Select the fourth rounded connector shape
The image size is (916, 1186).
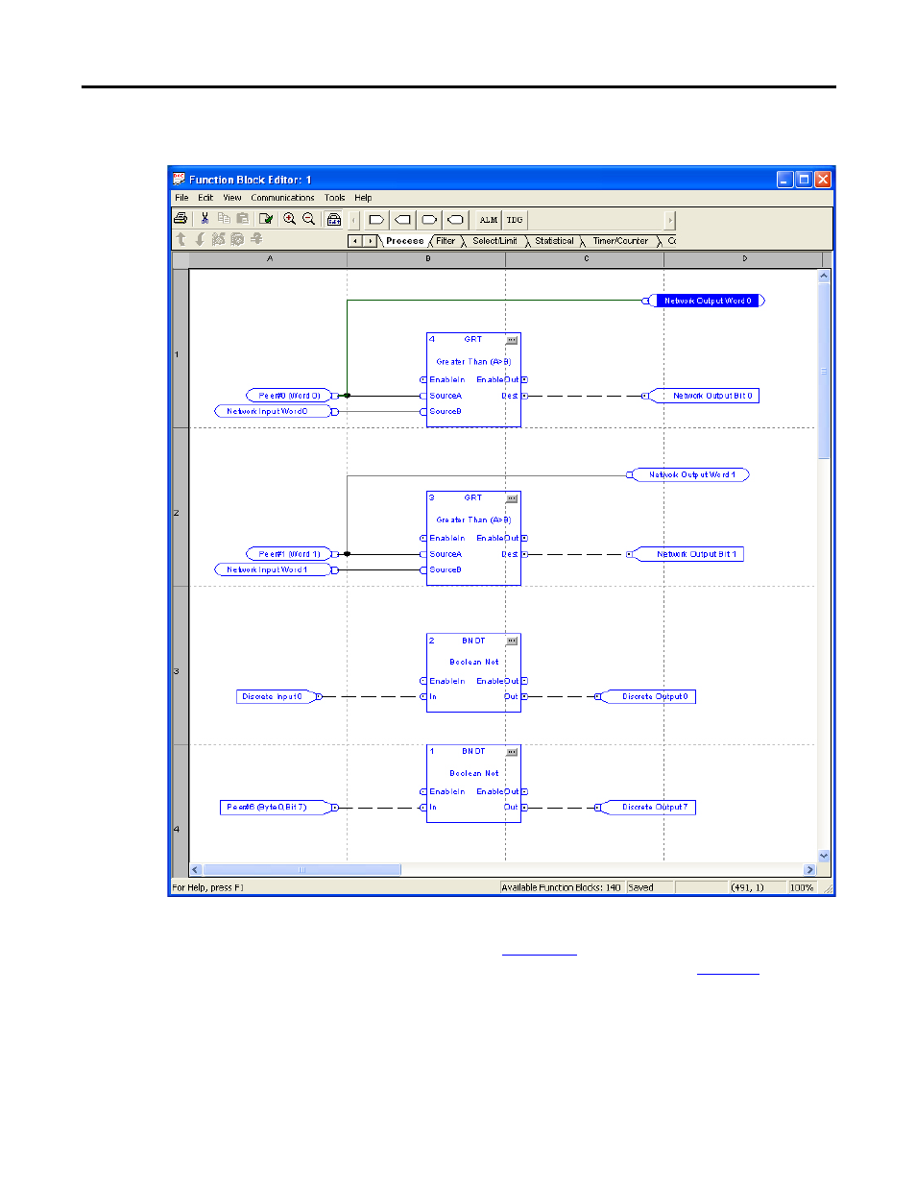456,220
